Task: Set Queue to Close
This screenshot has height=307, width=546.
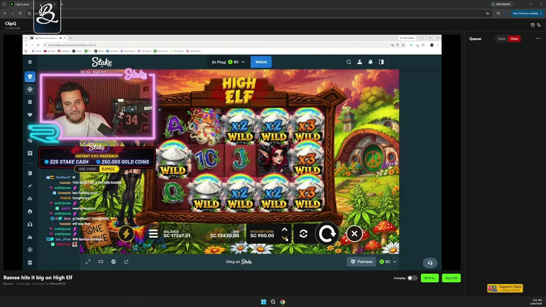Action: tap(514, 39)
